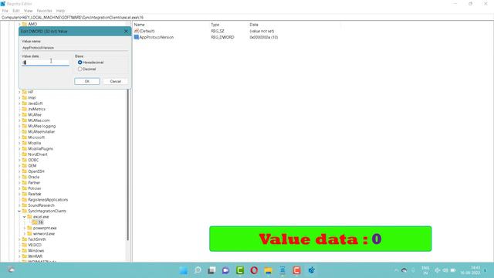Click the Name column header
The image size is (494, 278).
(x=139, y=25)
